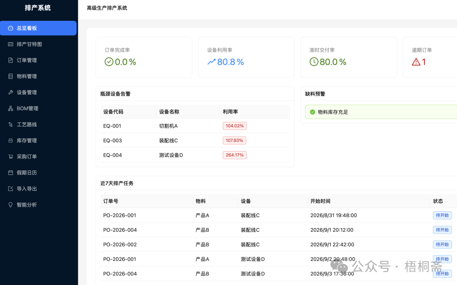This screenshot has height=285, width=457.
Task: Click the 排产甘特图 Gantt icon in the sidebar
Action: pyautogui.click(x=11, y=44)
